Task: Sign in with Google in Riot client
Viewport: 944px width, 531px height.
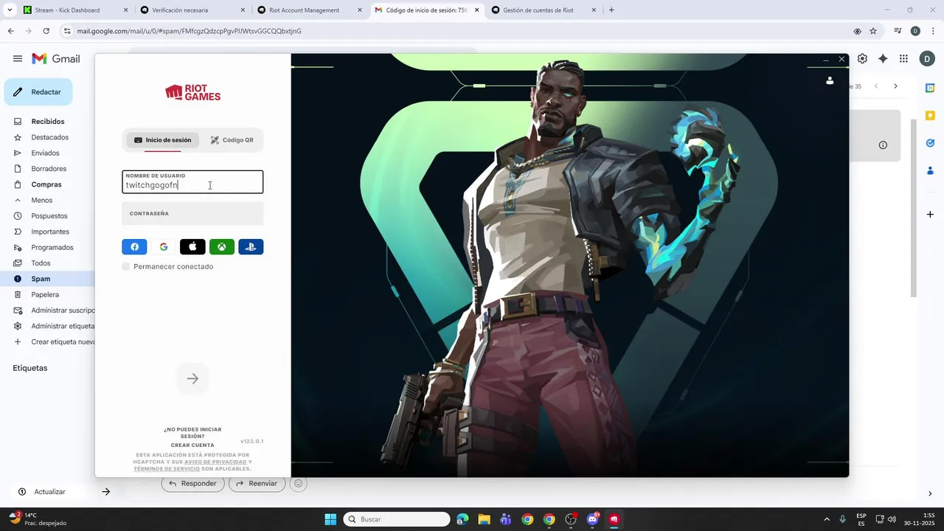Action: (x=164, y=247)
